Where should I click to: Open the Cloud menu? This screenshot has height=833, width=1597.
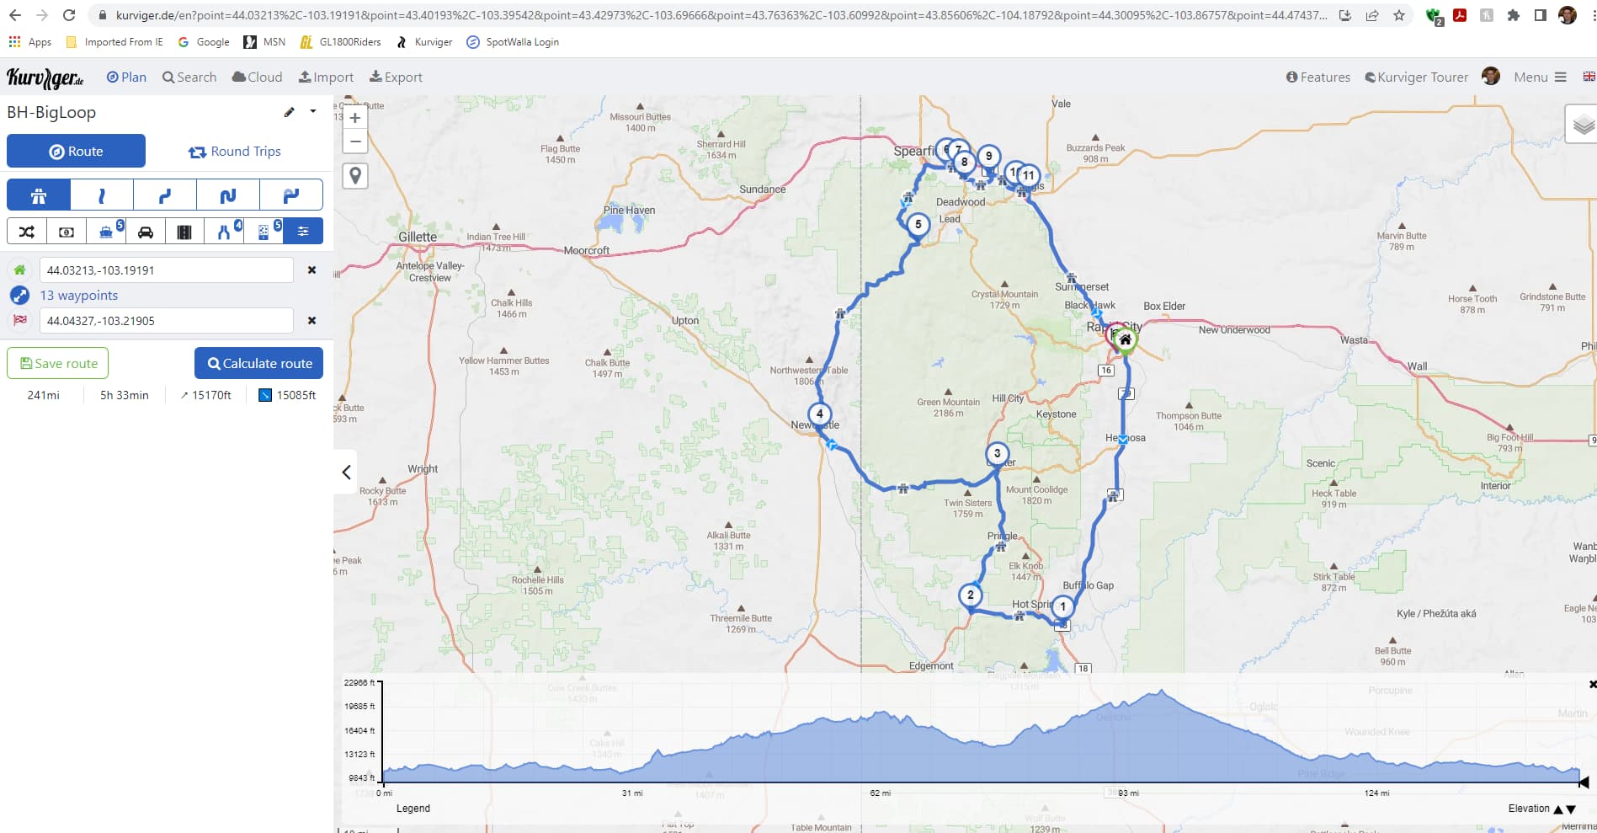[x=258, y=77]
